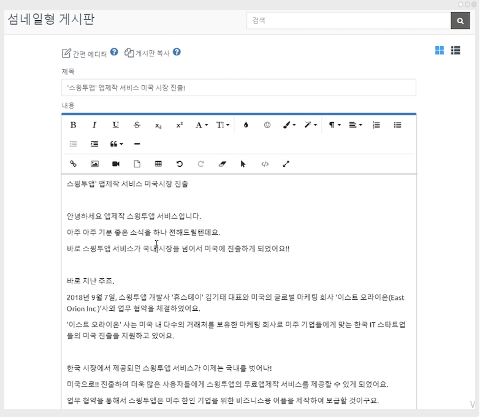Open inline style brush dropdown
Image resolution: width=480 pixels, height=418 pixels.
(289, 125)
